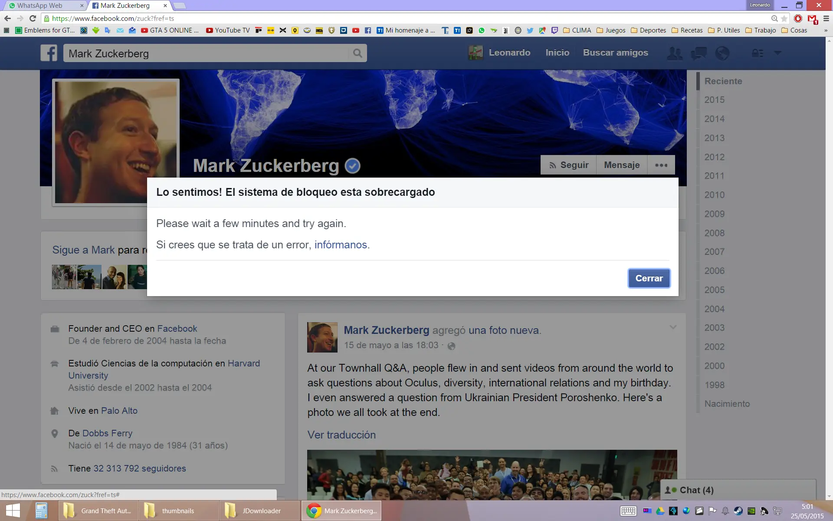Open the YouTube TV bookmark
This screenshot has height=521, width=833.
228,30
